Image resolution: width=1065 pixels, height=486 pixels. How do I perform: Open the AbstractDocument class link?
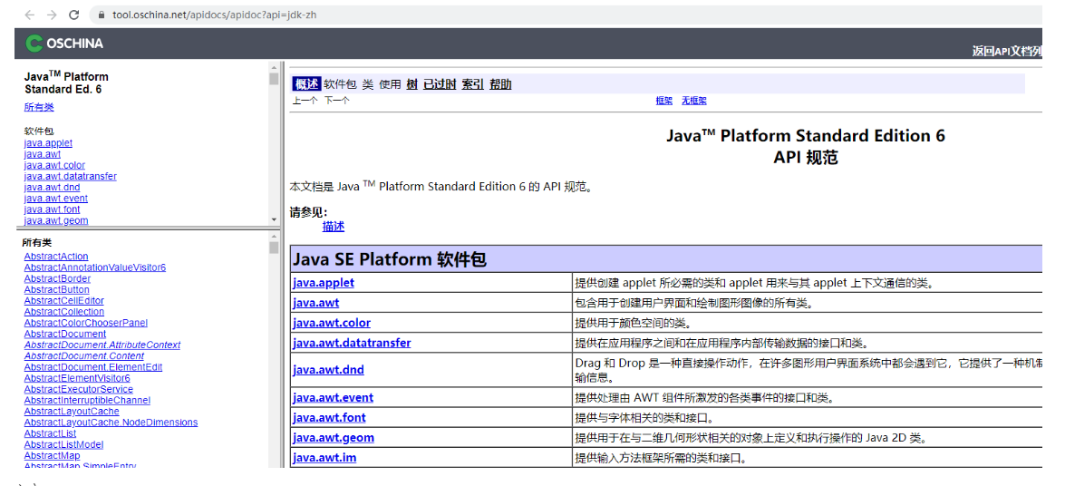[65, 334]
